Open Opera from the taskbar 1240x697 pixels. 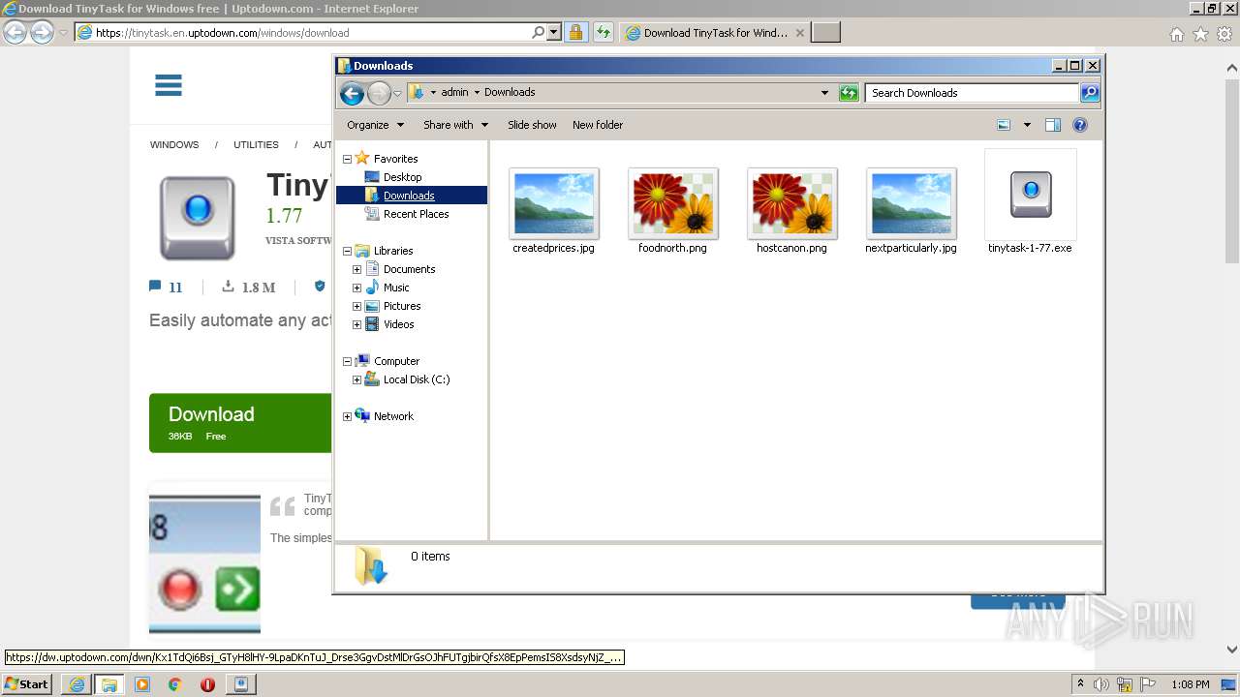[x=207, y=684]
